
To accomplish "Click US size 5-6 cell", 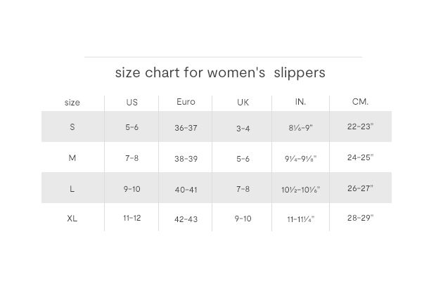I will click(132, 128).
